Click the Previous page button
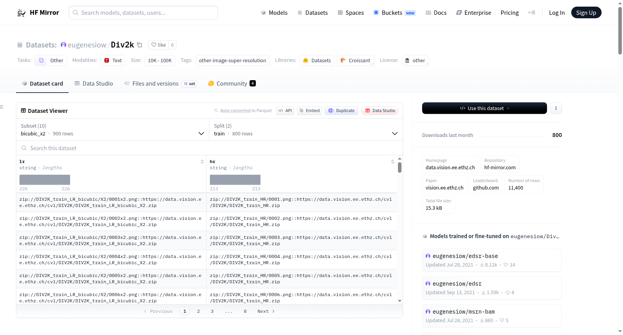 (x=158, y=311)
